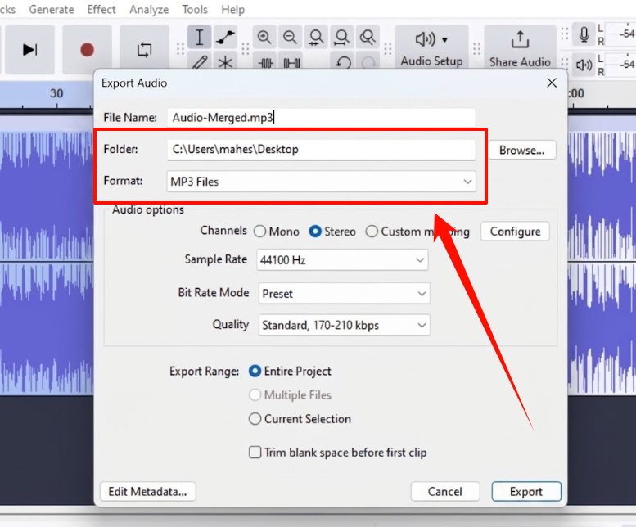Click the Cancel button
This screenshot has height=527, width=636.
(x=445, y=491)
